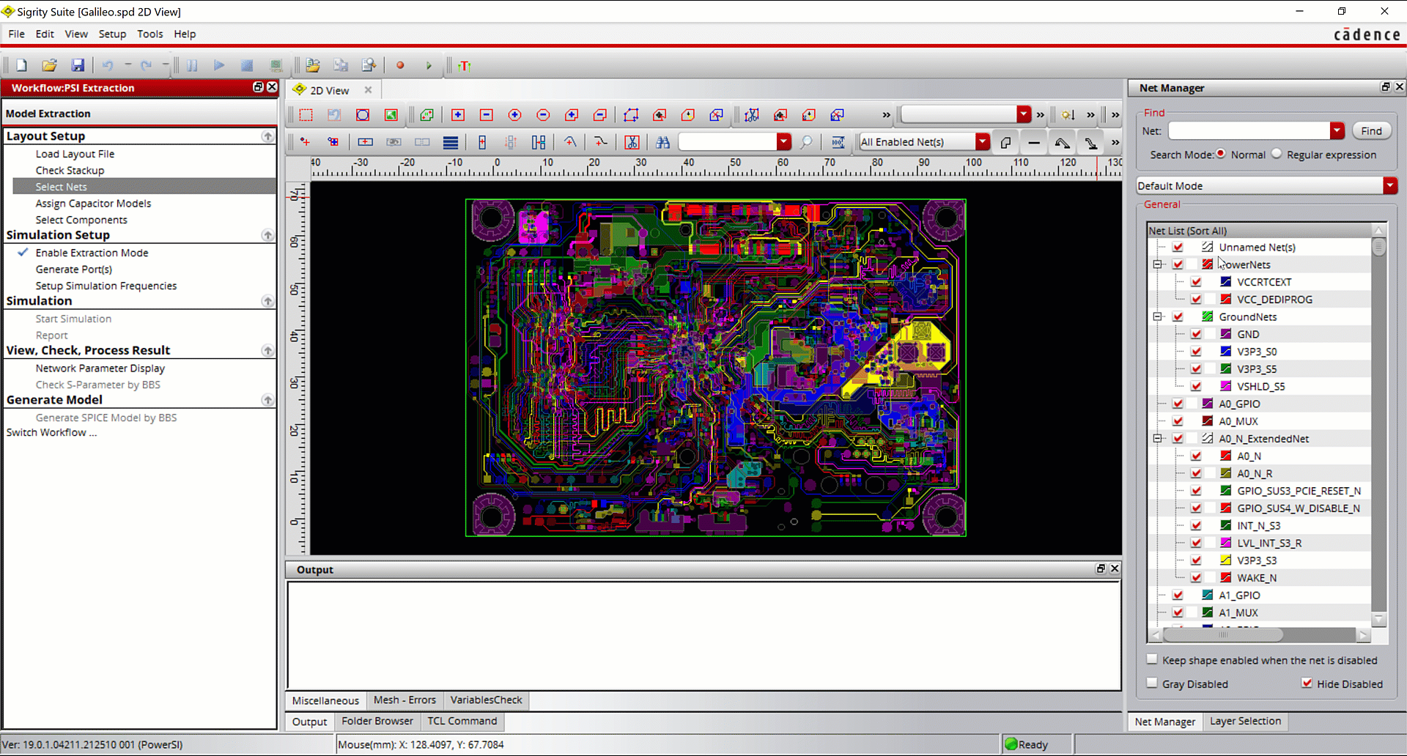
Task: Click the Open workspace folder document icon
Action: [x=313, y=65]
